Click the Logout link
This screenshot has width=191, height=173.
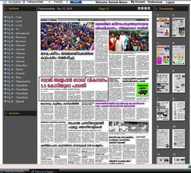pyautogui.click(x=170, y=2)
